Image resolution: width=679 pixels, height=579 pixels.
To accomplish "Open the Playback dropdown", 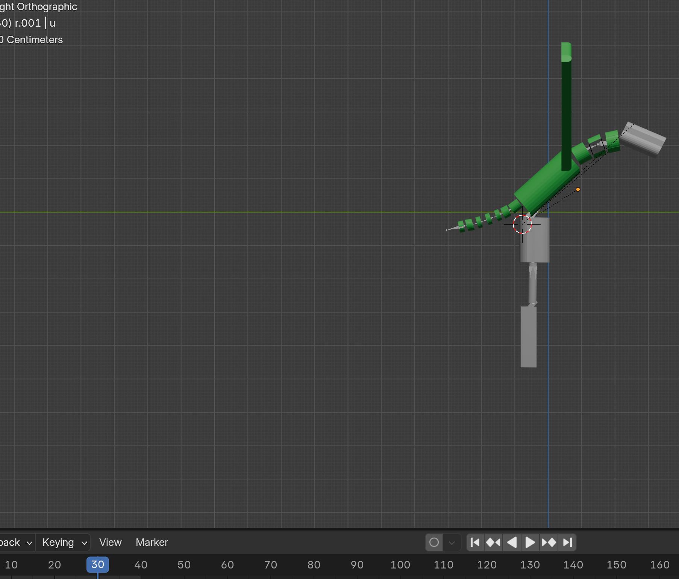I will pos(15,543).
